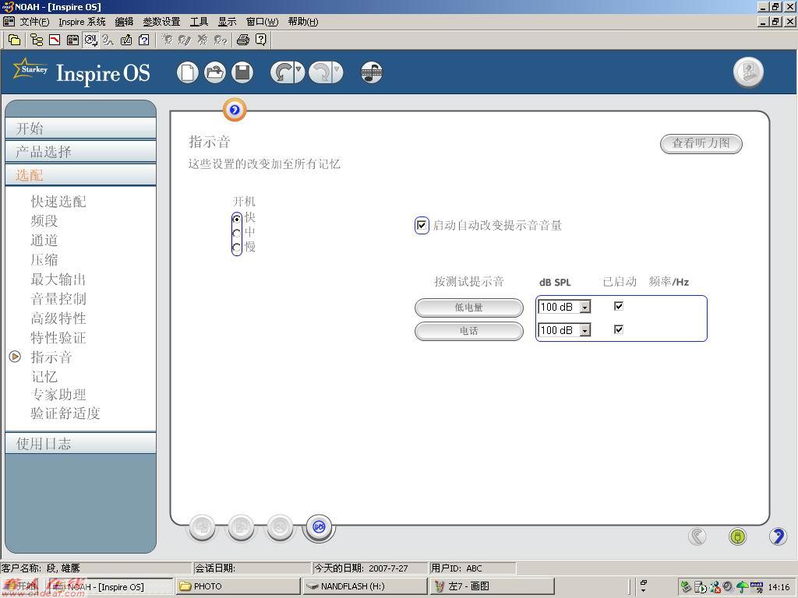The image size is (798, 598).
Task: Click the open-folder icon in Inspire header
Action: coord(215,72)
